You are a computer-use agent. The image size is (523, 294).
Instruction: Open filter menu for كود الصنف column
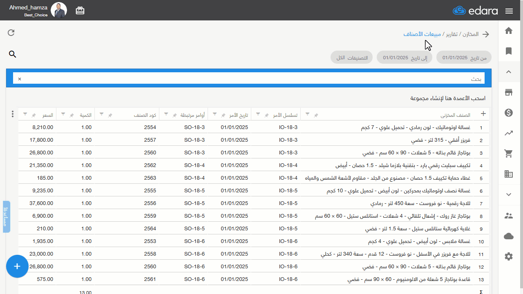pos(101,114)
